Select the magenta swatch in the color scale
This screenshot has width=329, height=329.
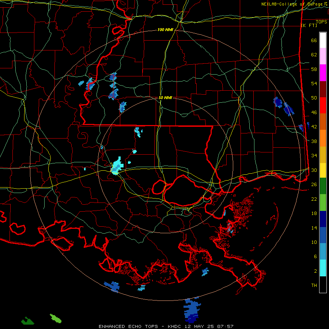pos(323,73)
